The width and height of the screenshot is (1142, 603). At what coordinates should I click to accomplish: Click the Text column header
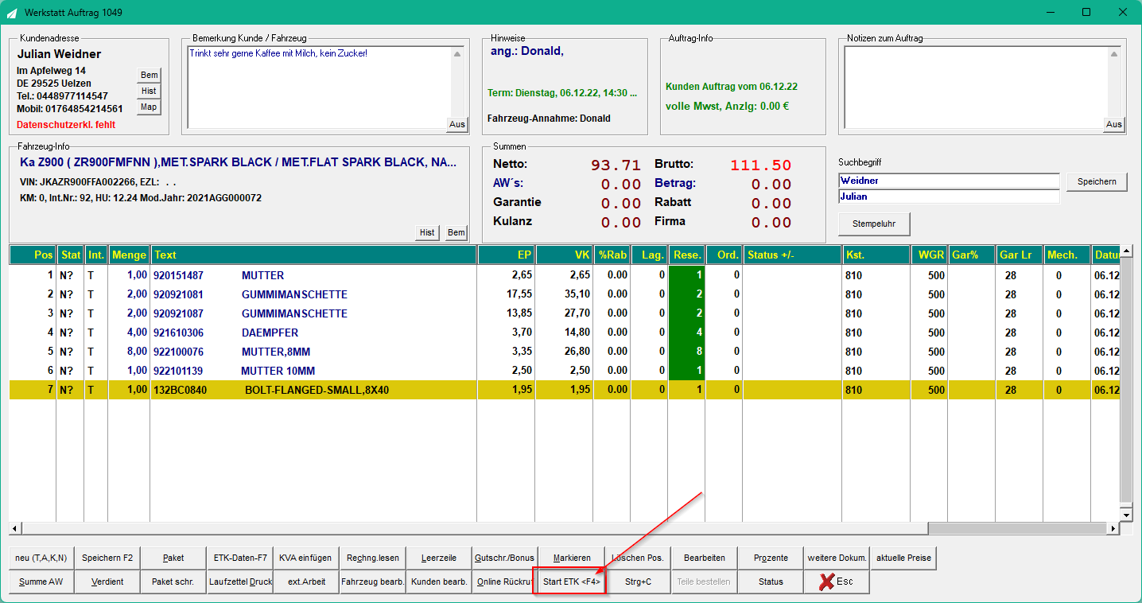[x=314, y=255]
